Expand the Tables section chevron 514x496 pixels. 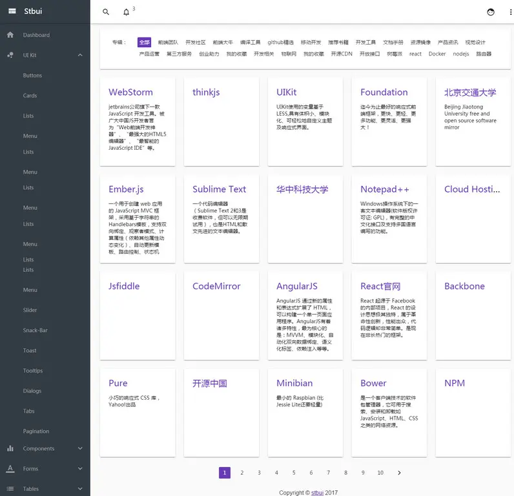click(x=80, y=488)
